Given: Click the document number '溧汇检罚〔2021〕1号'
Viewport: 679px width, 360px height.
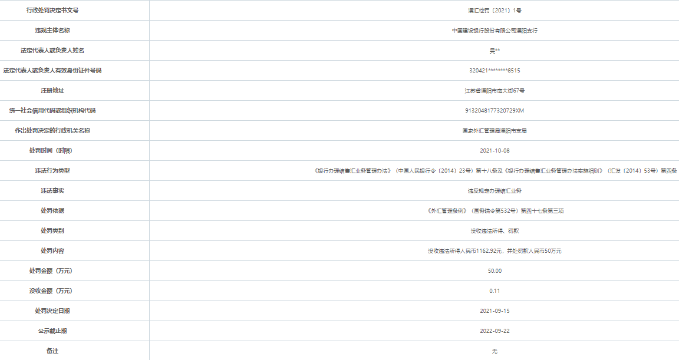Looking at the screenshot, I should pos(495,11).
